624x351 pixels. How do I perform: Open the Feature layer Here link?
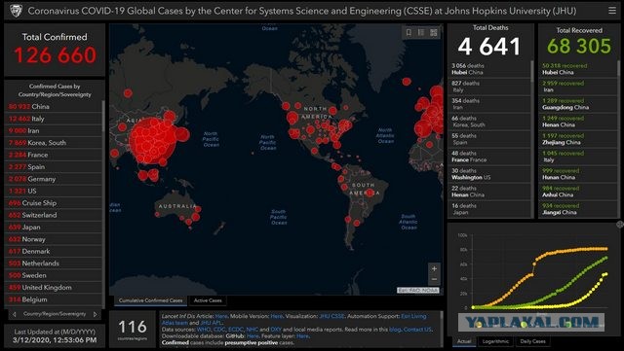(302, 336)
